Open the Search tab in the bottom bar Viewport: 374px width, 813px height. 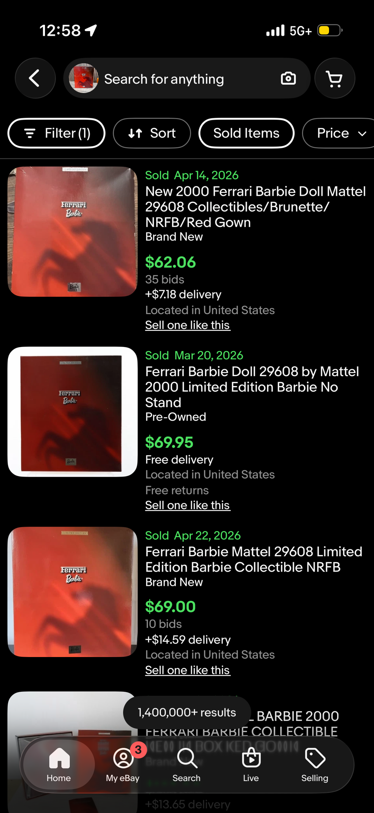187,765
